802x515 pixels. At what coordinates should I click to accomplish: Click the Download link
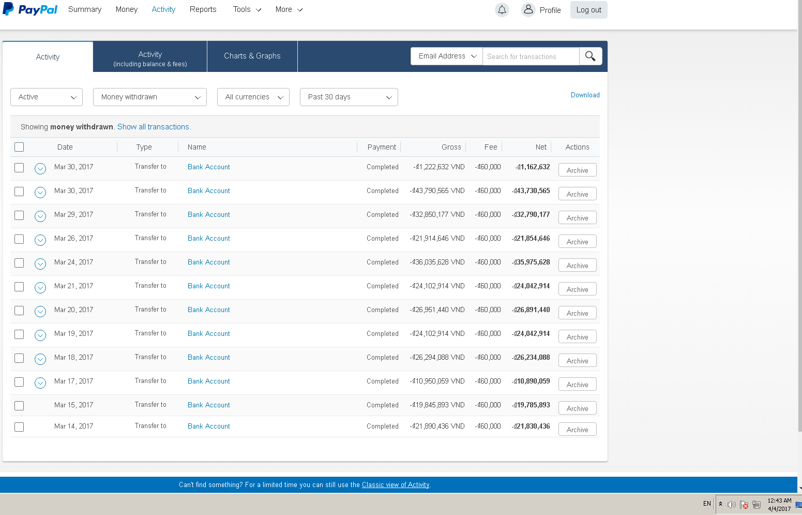[585, 95]
